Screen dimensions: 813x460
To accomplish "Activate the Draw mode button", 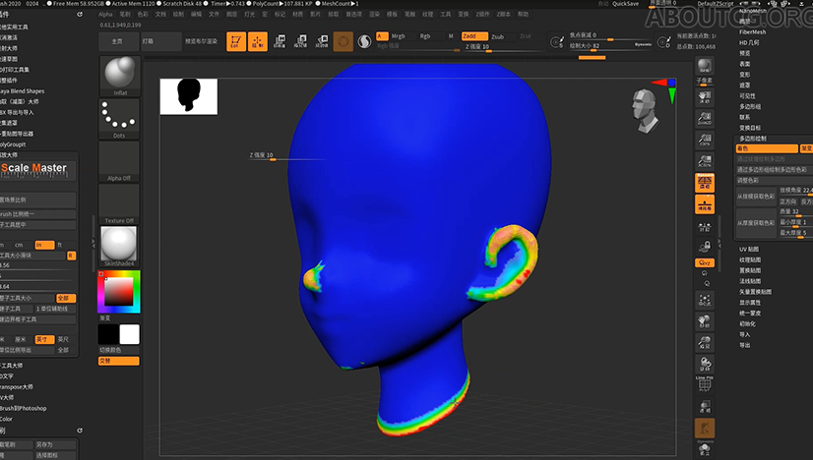I will [258, 41].
